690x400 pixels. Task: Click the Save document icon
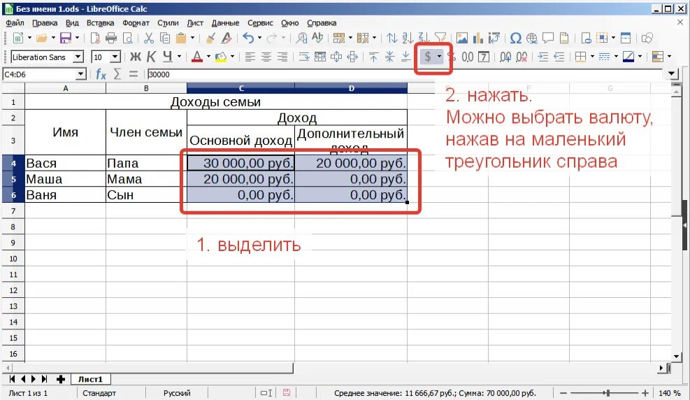(x=66, y=38)
